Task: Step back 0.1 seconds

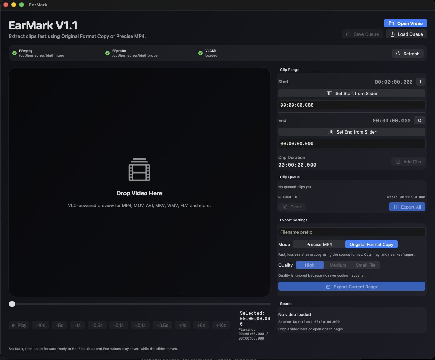Action: click(x=119, y=325)
